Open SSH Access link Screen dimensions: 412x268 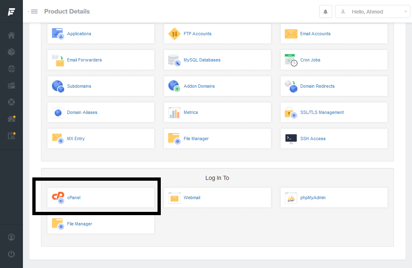(x=313, y=139)
